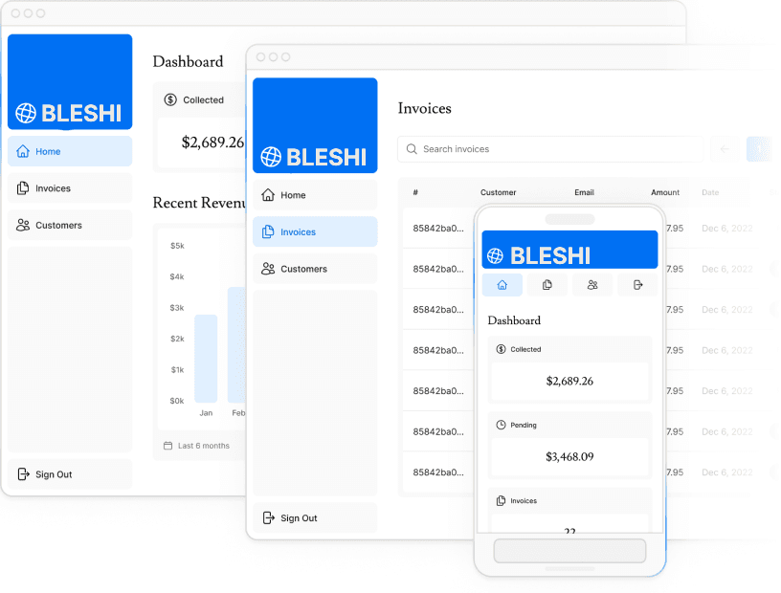Click the dollar icon on the desktop Collected card
Screen dimensions: 781x593
pyautogui.click(x=170, y=99)
